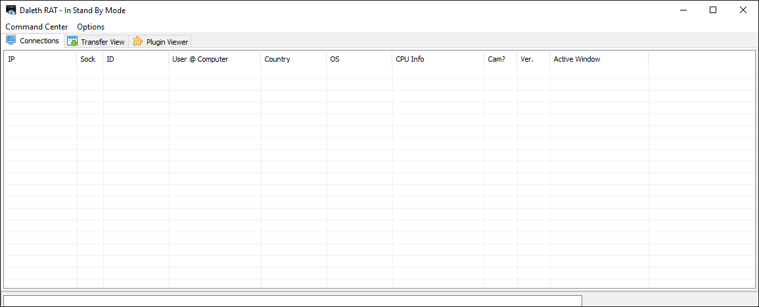
Task: Click the Transfer View tab icon
Action: coord(72,41)
